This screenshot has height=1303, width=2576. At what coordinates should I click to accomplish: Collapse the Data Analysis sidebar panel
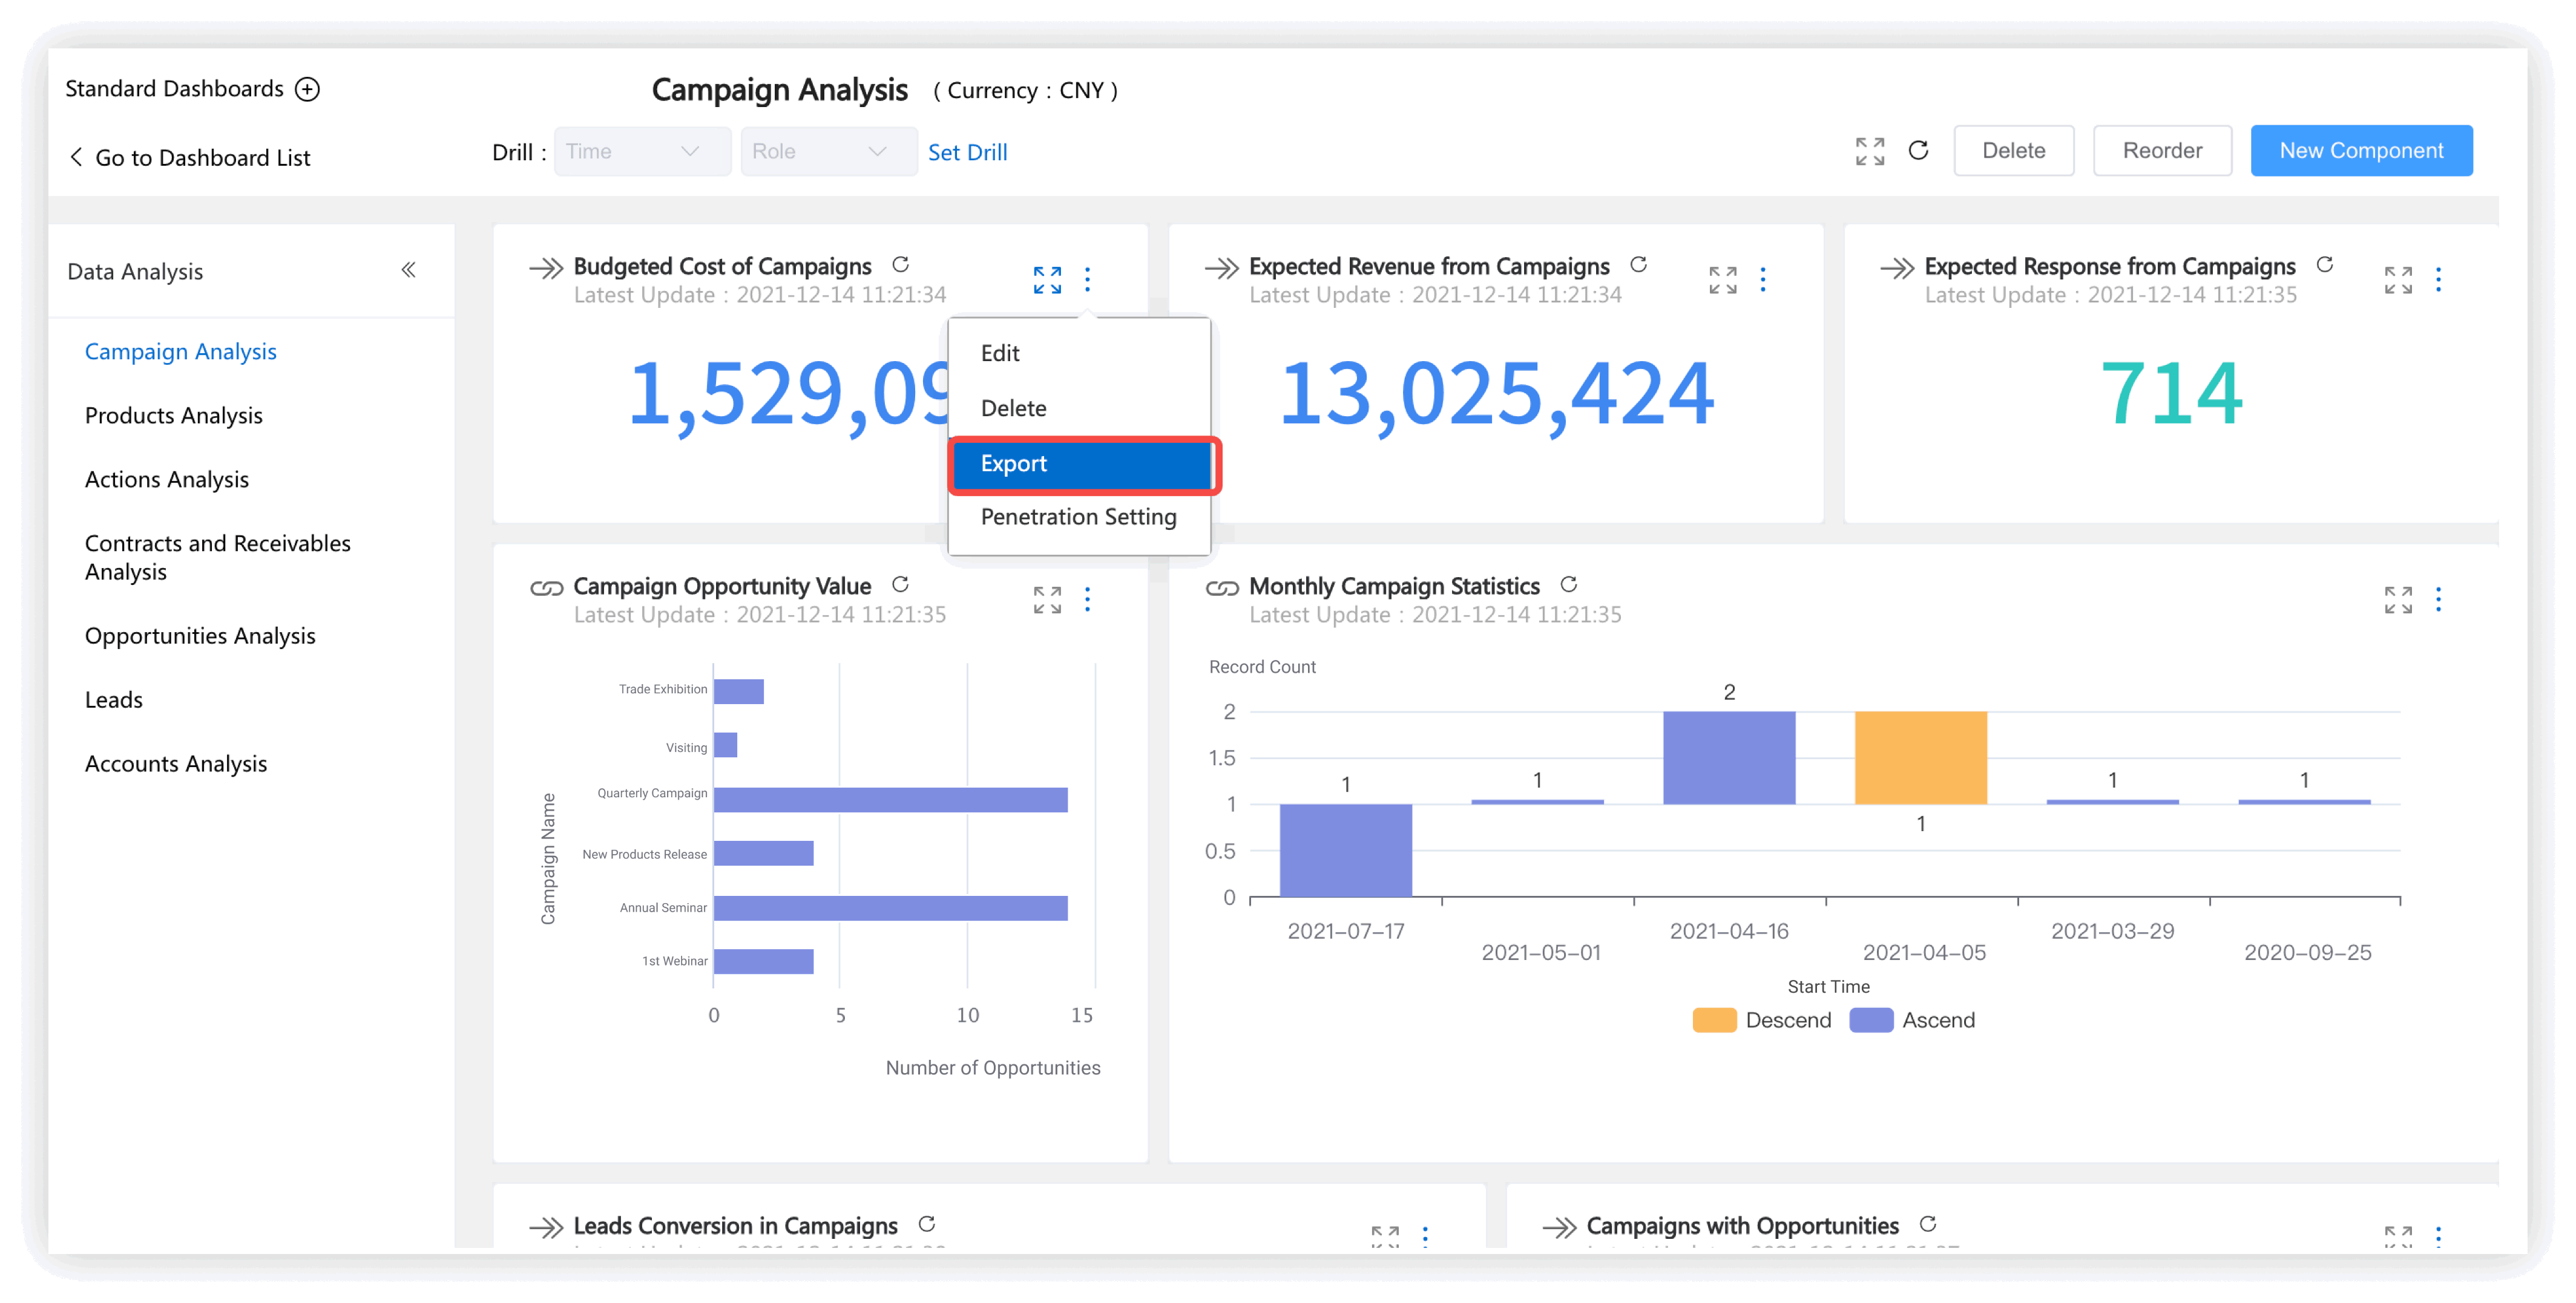click(408, 270)
